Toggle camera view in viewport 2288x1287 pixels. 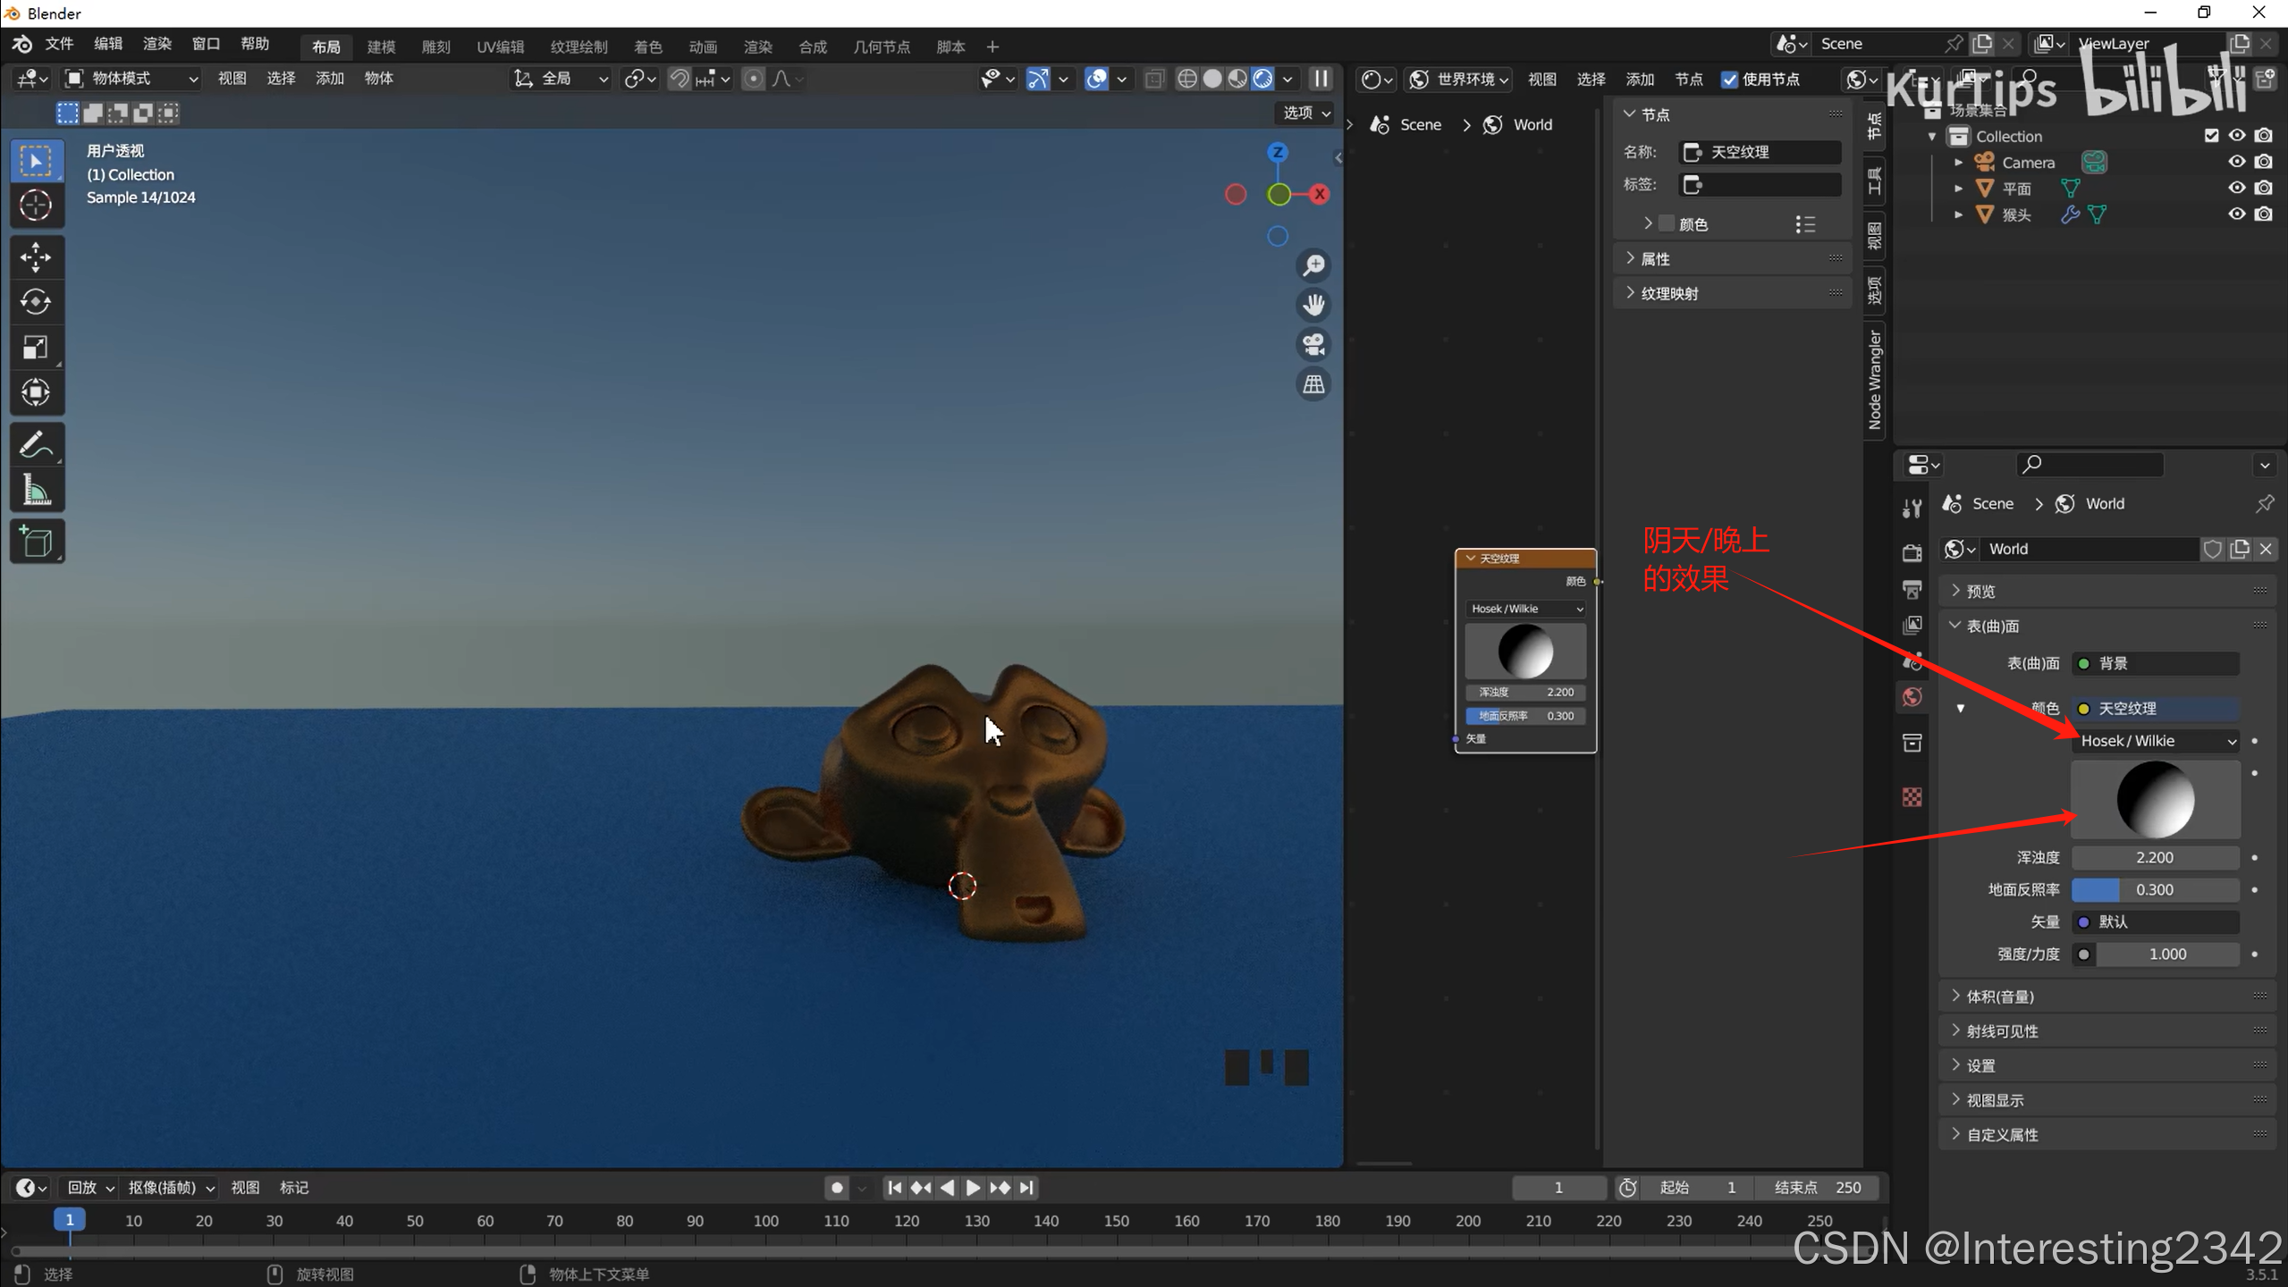[x=1313, y=345]
